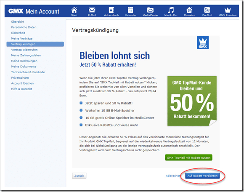The image size is (244, 192).
Task: Open the Musik-Flat note icon
Action: click(x=171, y=12)
